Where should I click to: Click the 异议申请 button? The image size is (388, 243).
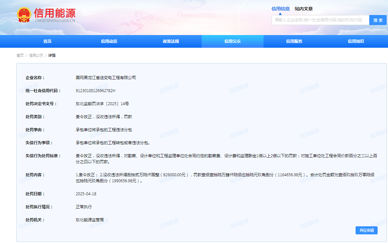tap(367, 230)
